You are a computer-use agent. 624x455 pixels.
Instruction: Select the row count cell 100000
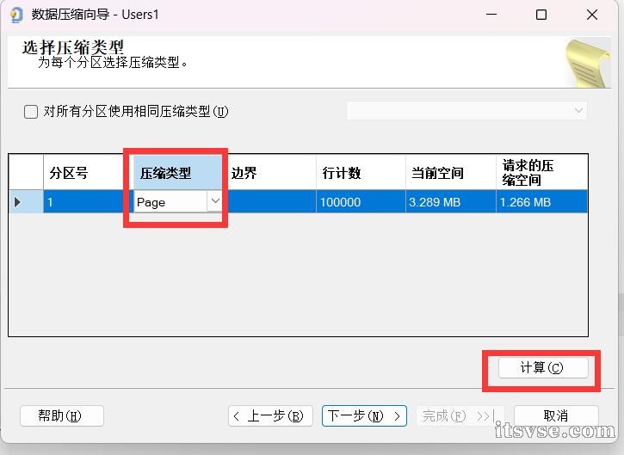(361, 201)
